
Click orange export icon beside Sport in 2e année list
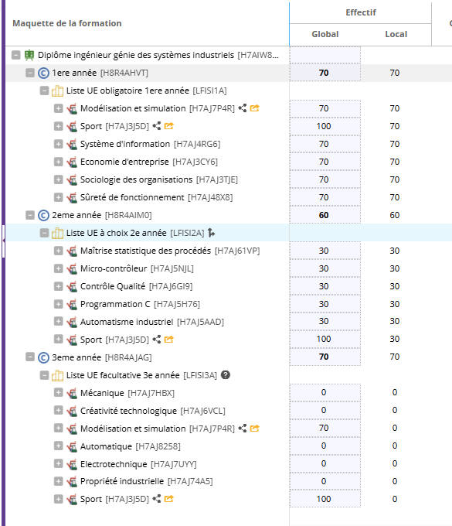click(x=169, y=340)
